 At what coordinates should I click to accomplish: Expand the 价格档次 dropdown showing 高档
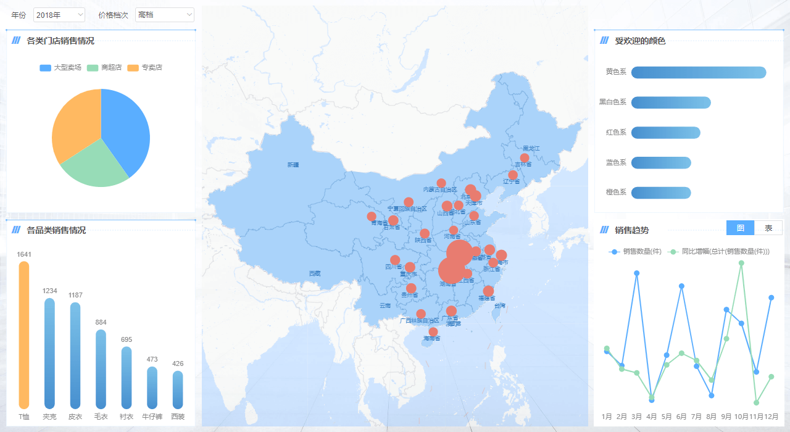tap(164, 15)
